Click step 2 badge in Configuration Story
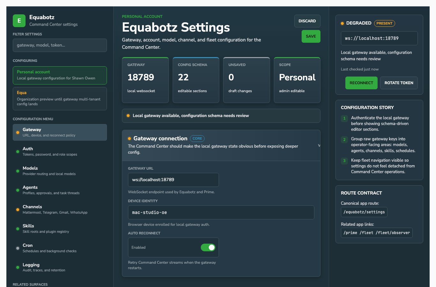The image size is (436, 287). coord(344,139)
